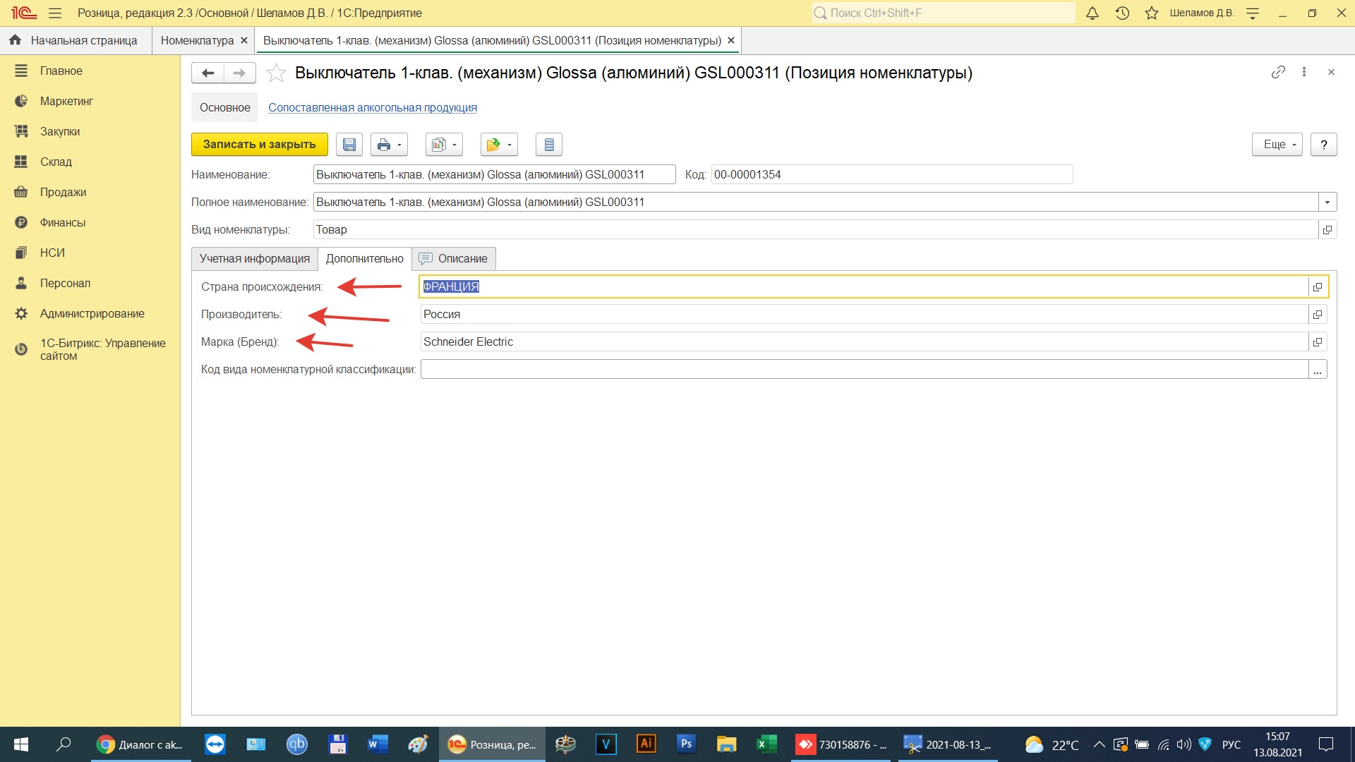This screenshot has width=1355, height=762.
Task: Click the Производитель input field
Action: tap(863, 314)
